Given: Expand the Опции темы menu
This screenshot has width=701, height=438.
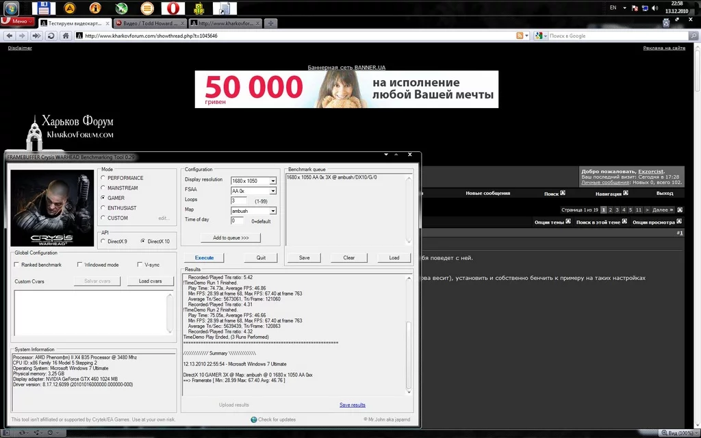Looking at the screenshot, I should click(x=552, y=222).
